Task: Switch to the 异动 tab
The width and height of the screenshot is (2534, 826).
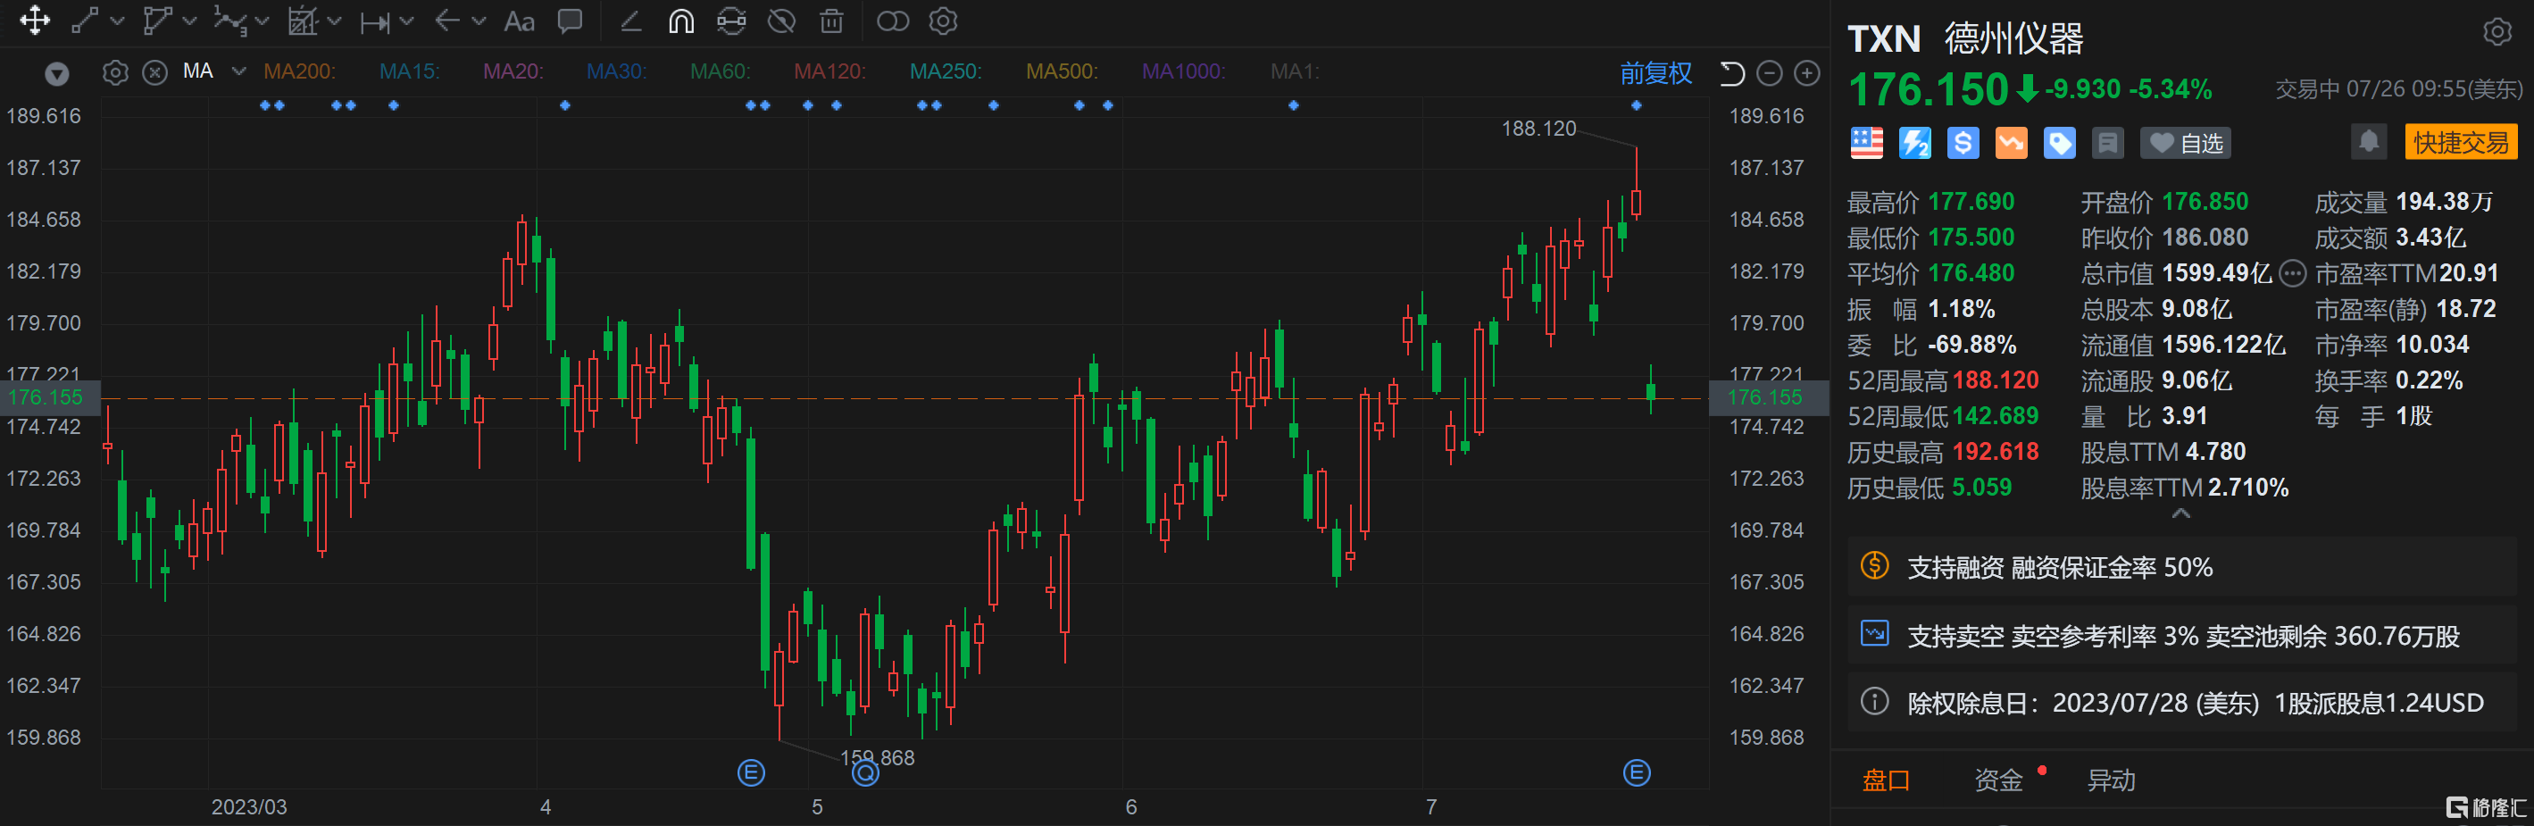Action: pos(2111,780)
